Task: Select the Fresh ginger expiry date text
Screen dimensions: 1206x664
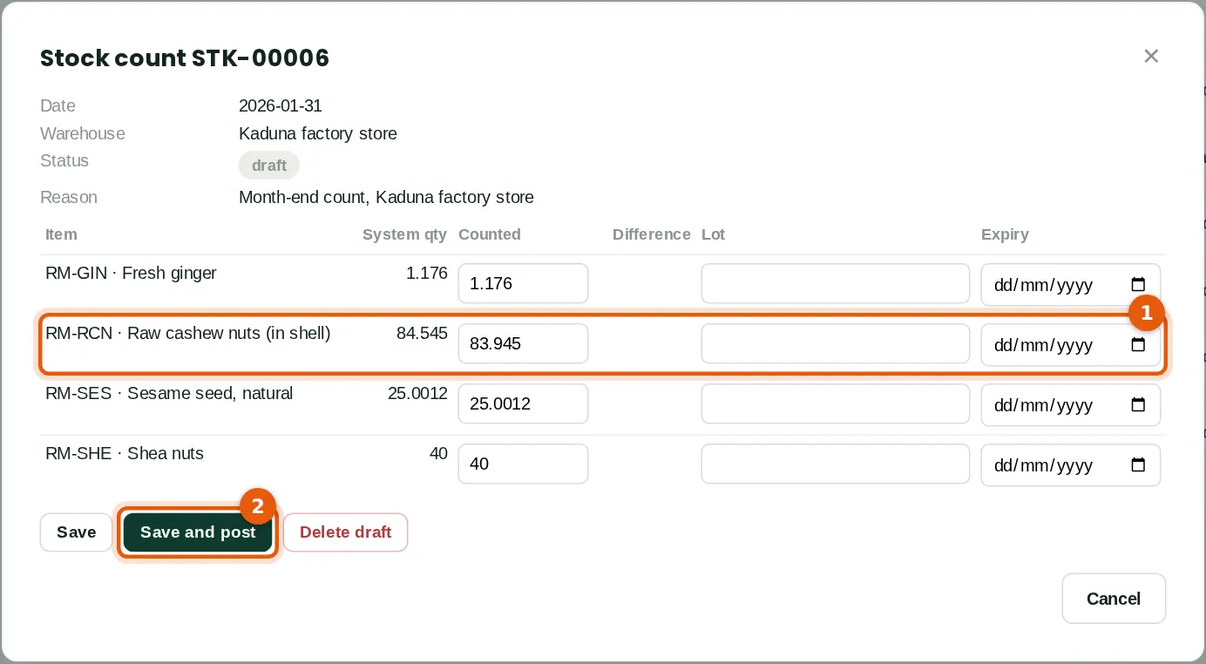Action: coord(1043,285)
